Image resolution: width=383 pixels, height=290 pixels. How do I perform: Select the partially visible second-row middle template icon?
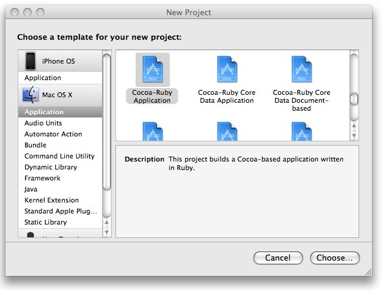227,131
